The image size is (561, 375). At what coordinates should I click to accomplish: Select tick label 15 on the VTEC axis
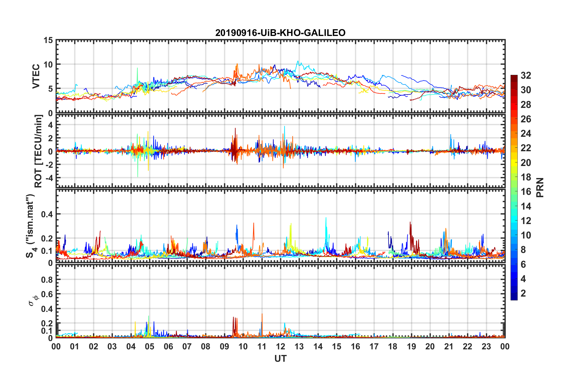pyautogui.click(x=48, y=40)
